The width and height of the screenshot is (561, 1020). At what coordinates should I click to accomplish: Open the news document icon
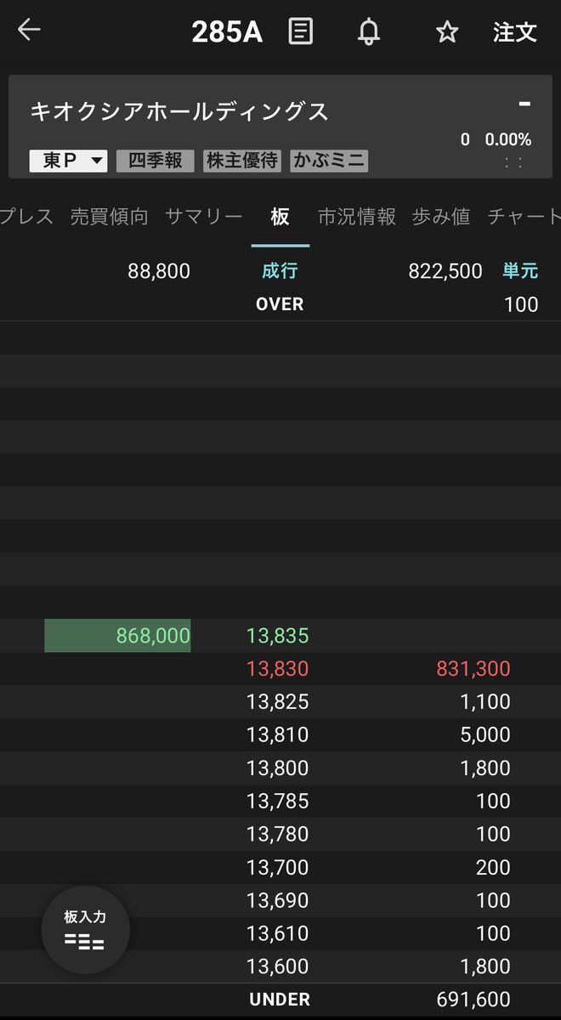coord(301,31)
